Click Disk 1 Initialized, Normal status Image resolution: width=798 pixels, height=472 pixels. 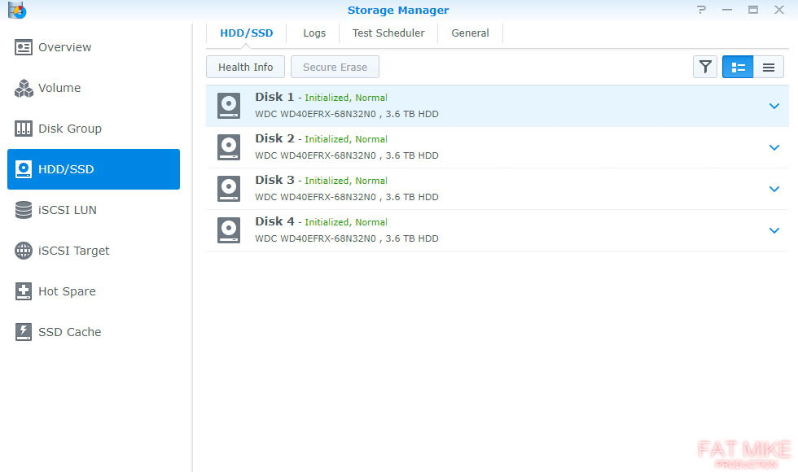(346, 98)
